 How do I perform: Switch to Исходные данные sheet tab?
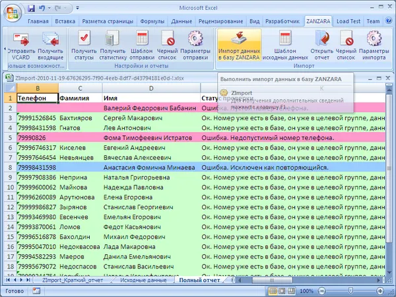pyautogui.click(x=143, y=280)
